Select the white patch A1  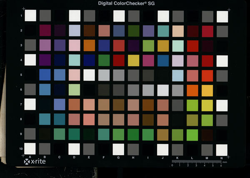point(30,15)
